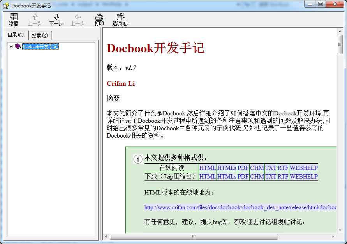Image resolution: width=347 pixels, height=244 pixels.
Task: Open the online reading HTML link
Action: pyautogui.click(x=207, y=168)
